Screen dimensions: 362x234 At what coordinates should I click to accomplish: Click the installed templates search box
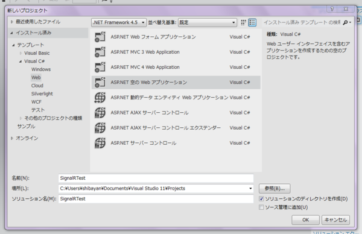point(302,22)
